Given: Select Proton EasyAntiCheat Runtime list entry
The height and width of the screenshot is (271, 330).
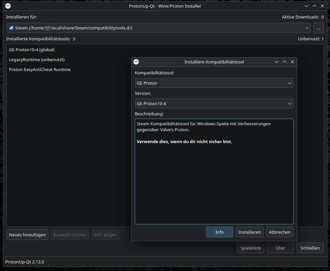Looking at the screenshot, I should (40, 69).
